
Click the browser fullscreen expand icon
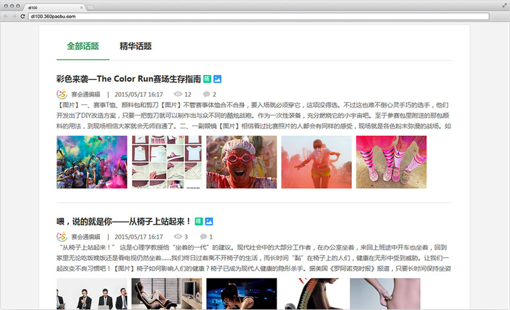504,6
